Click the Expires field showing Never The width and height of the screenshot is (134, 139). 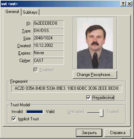(49, 53)
